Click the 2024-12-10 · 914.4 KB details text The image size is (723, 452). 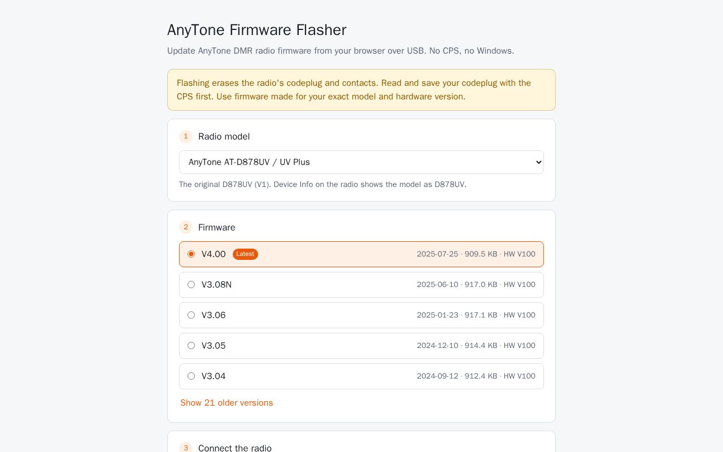[476, 346]
